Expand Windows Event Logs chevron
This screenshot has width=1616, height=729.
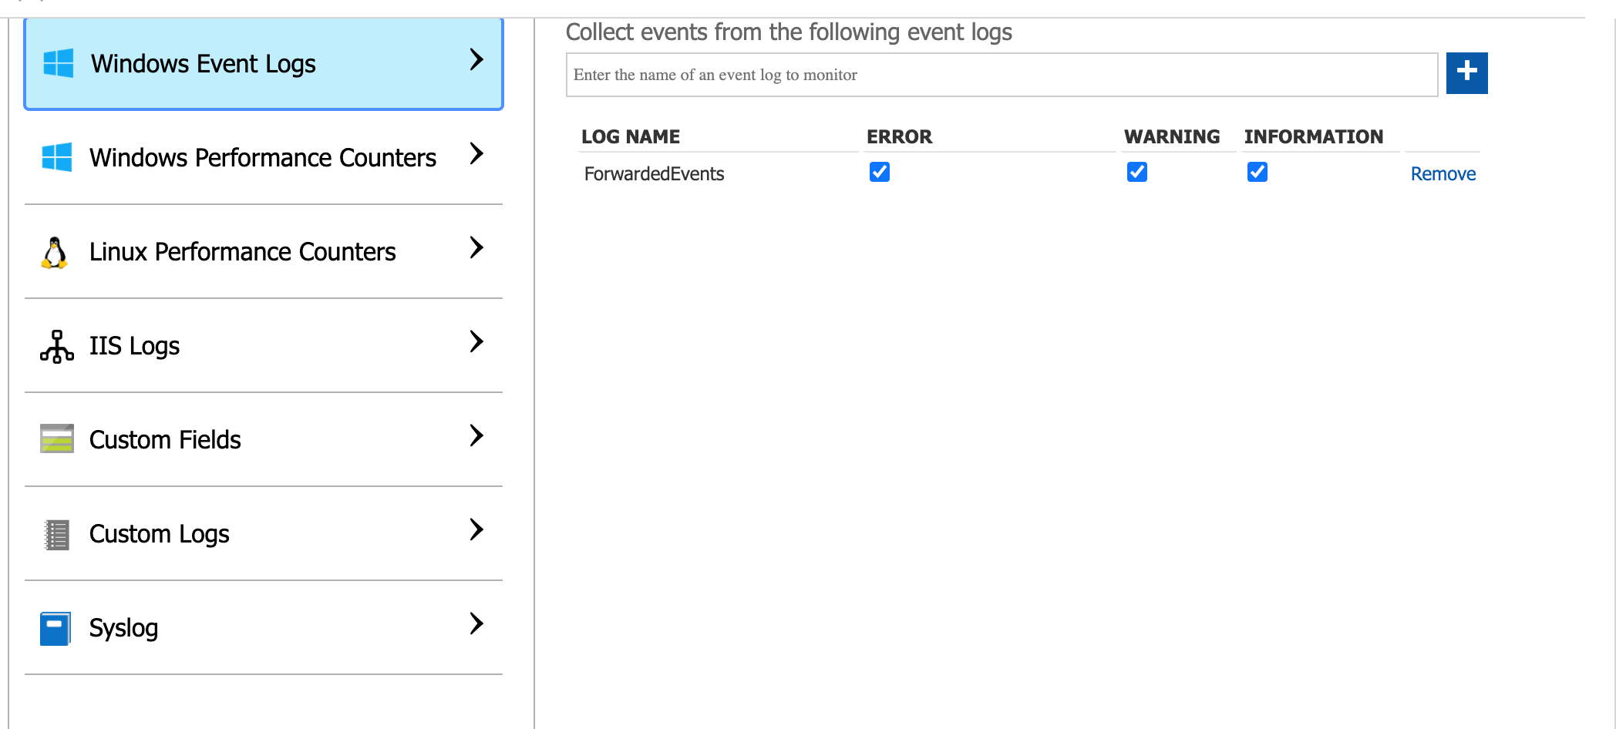click(476, 59)
